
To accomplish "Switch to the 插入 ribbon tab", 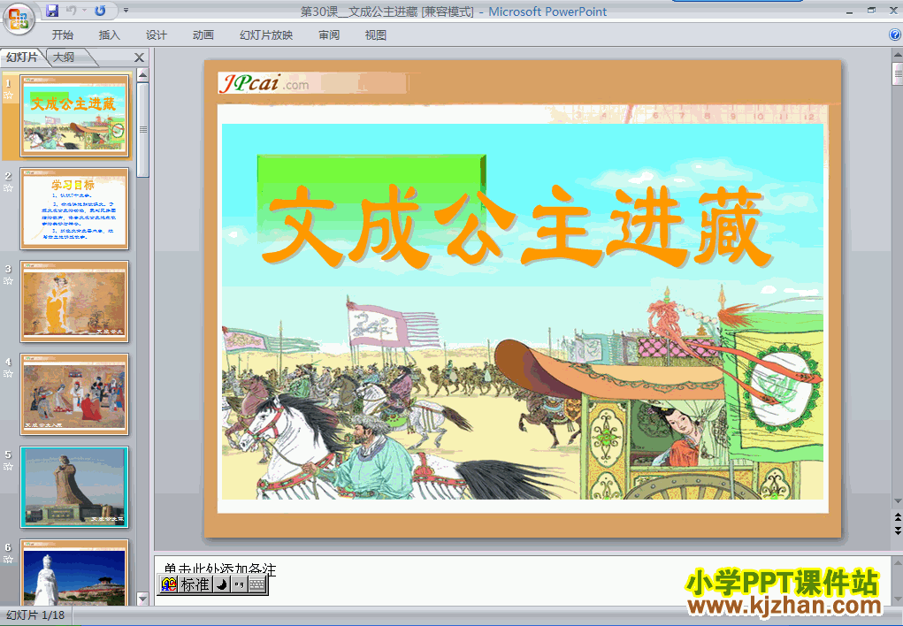I will [x=109, y=35].
